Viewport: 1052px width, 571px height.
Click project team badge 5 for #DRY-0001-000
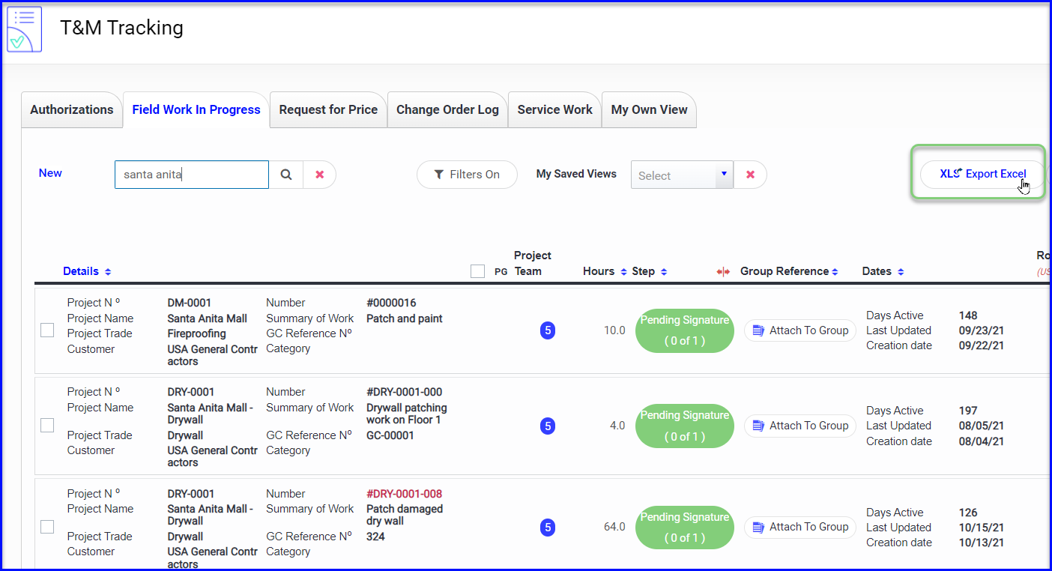coord(548,426)
